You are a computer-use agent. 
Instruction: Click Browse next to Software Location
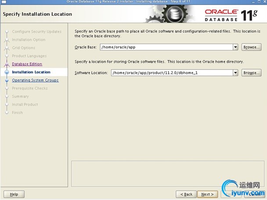251,73
